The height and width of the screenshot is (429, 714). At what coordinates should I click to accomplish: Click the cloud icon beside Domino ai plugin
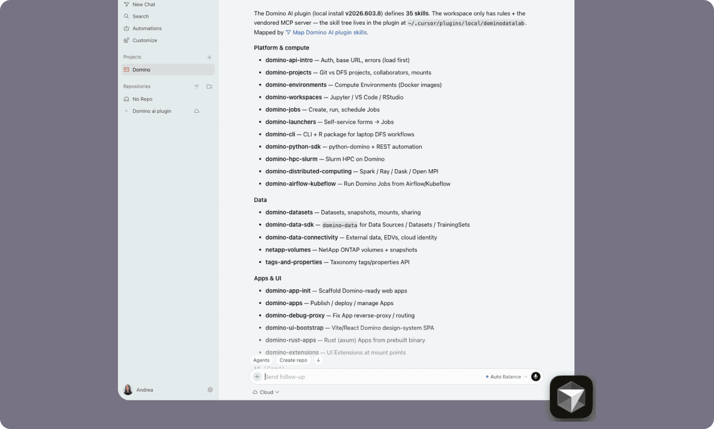tap(196, 111)
